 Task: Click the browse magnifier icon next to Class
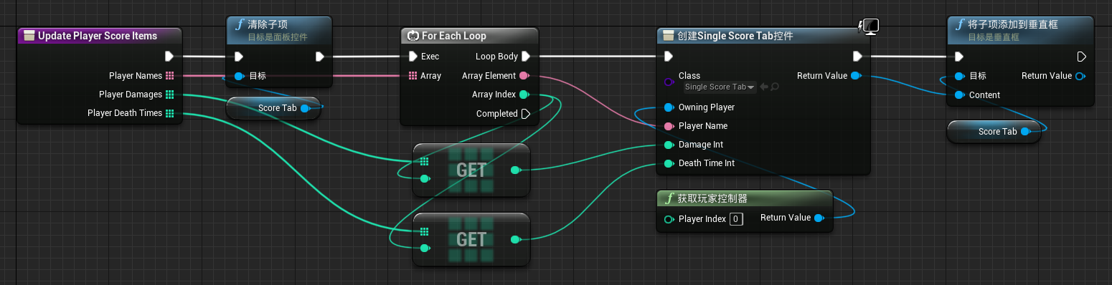tap(775, 87)
